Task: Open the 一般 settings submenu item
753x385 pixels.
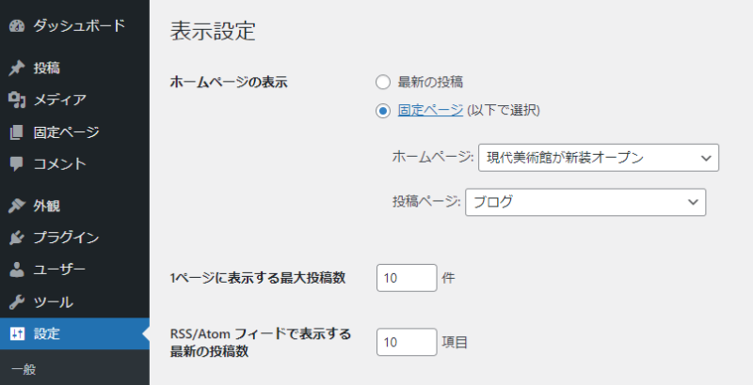Action: (x=23, y=369)
